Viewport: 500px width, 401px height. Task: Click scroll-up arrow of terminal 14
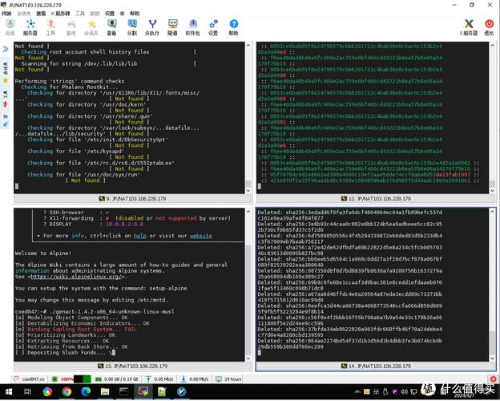click(x=492, y=212)
